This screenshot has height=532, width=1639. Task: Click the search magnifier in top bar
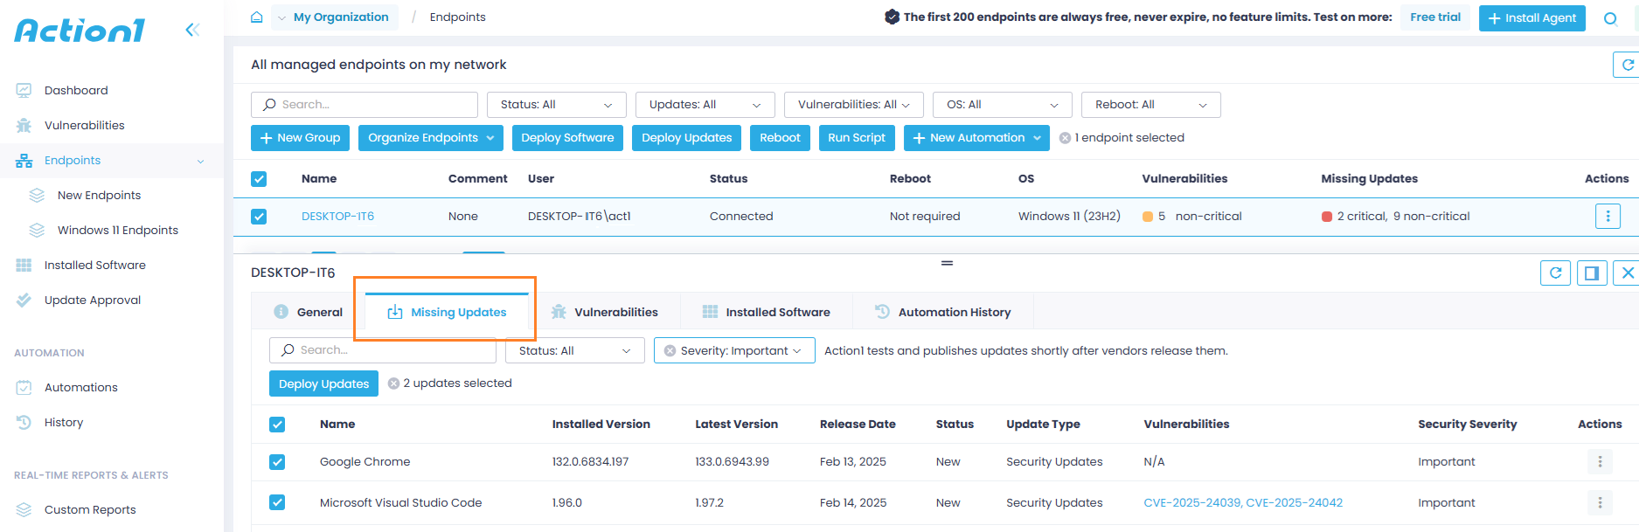click(x=1610, y=18)
